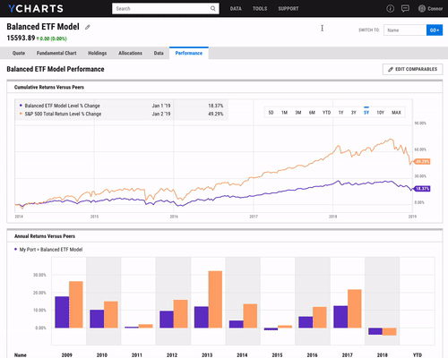Screen dimensions: 448x358
Task: Select the YTD time range
Action: pos(326,113)
